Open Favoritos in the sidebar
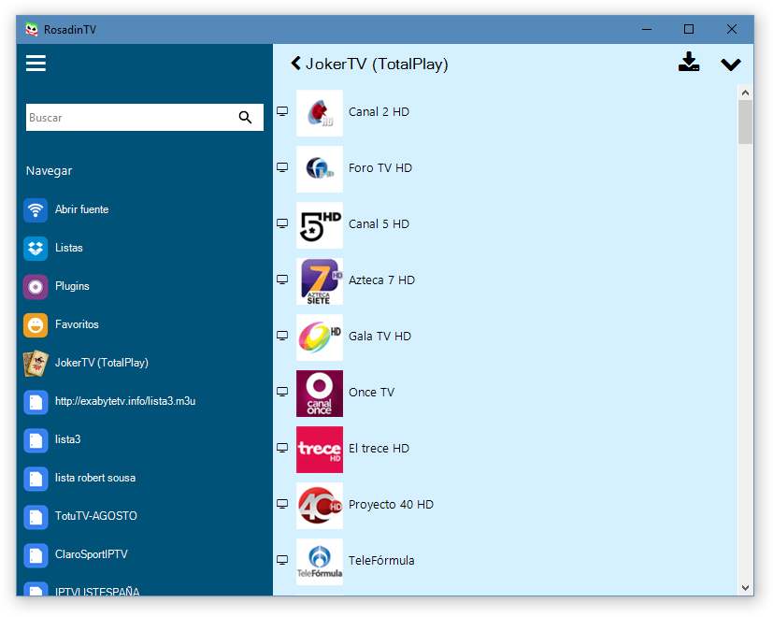Viewport: 773px width, 617px height. [x=77, y=324]
